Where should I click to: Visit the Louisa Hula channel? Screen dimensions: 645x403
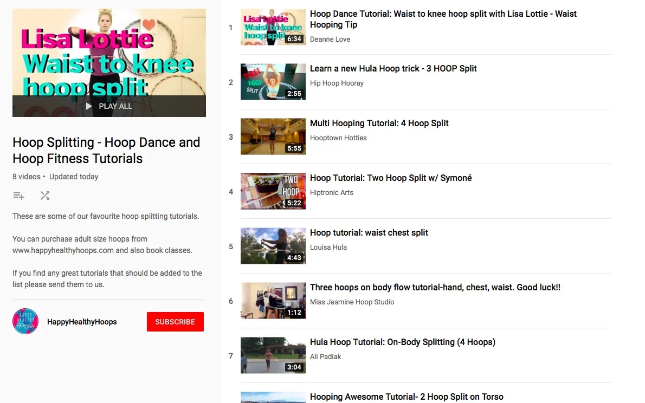328,248
